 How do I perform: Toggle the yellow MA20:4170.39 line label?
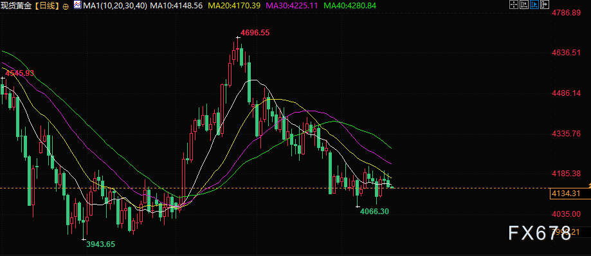(x=234, y=6)
